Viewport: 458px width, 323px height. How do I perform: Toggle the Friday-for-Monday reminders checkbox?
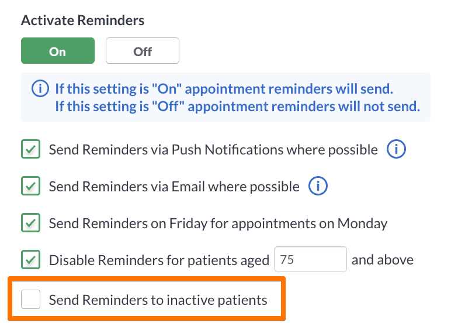pos(30,222)
